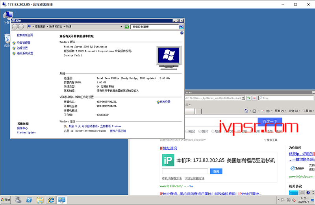The image size is (315, 205).
Task: Click the Home icon in IE command bar
Action: pos(246,111)
